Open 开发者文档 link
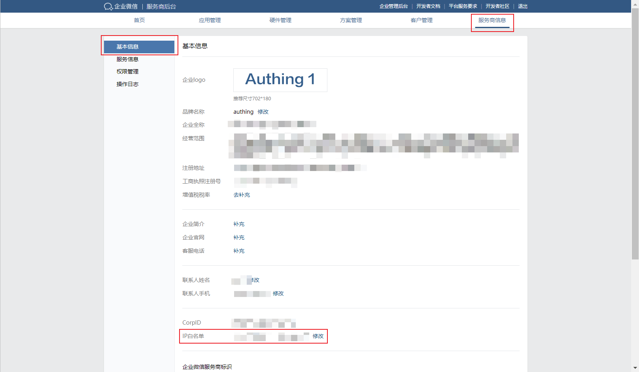Image resolution: width=639 pixels, height=372 pixels. (429, 6)
